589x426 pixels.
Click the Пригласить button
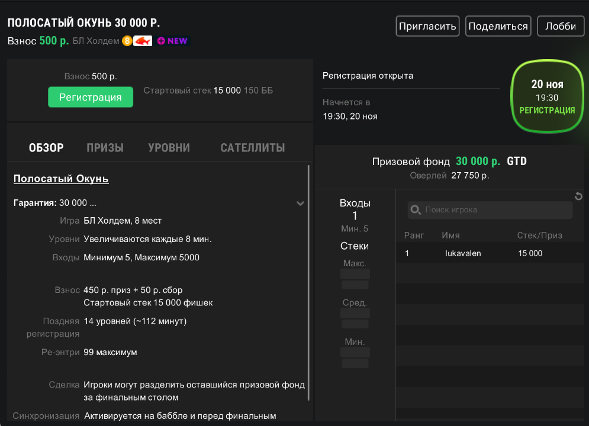click(x=427, y=26)
